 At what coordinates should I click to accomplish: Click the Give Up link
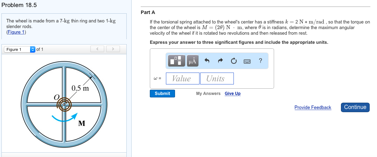point(232,94)
